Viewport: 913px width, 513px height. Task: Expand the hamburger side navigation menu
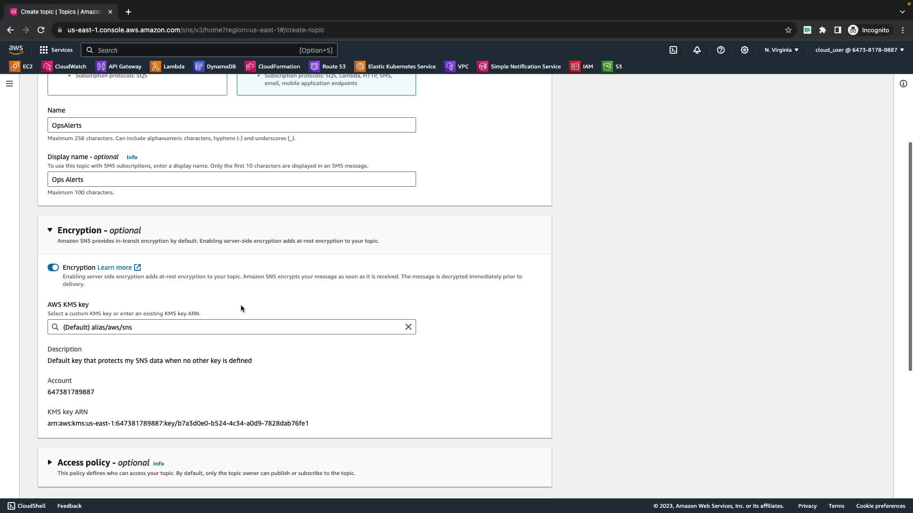(10, 84)
